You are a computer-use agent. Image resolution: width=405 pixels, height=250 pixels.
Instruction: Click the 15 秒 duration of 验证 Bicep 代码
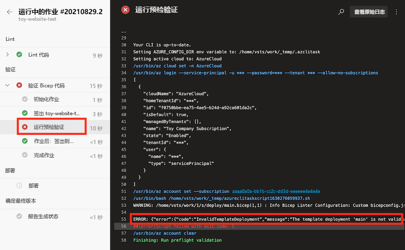click(x=96, y=86)
